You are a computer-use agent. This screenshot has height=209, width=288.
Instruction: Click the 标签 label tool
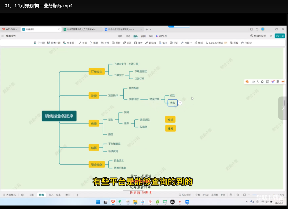pos(127,43)
